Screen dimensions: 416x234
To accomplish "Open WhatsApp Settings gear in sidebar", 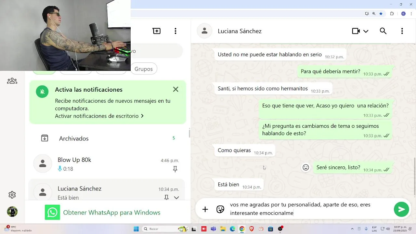I will pos(12,195).
